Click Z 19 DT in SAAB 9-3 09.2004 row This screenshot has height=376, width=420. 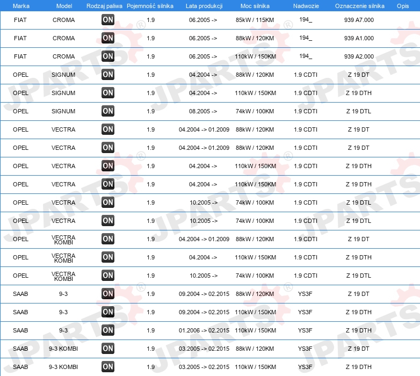point(358,294)
